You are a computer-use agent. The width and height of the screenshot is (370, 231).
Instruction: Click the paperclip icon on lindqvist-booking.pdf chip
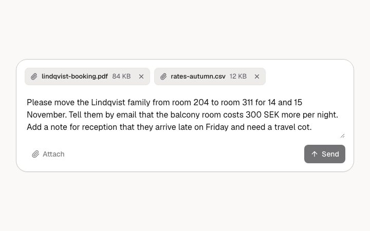coord(34,76)
